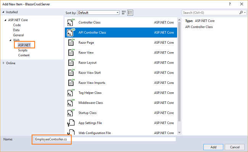Pick the Razor View template icon
The height and width of the screenshot is (152, 248).
pyautogui.click(x=71, y=52)
